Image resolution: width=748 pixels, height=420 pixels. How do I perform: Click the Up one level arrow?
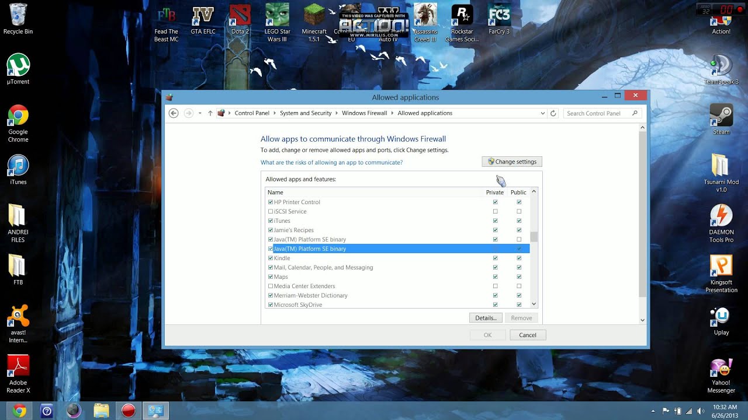(x=210, y=113)
